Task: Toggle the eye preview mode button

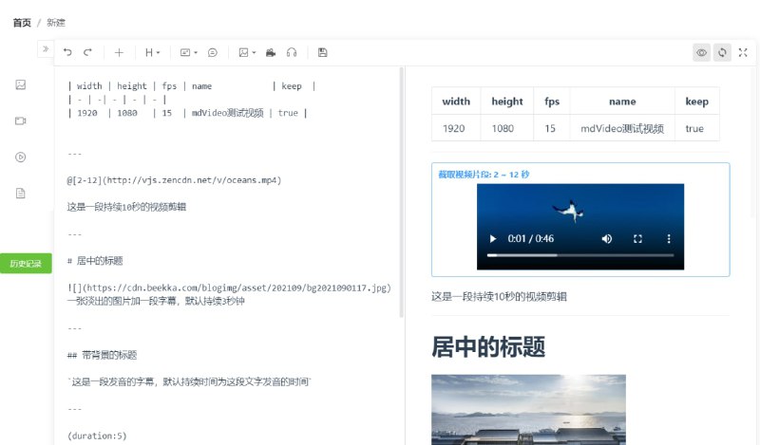Action: click(x=701, y=52)
